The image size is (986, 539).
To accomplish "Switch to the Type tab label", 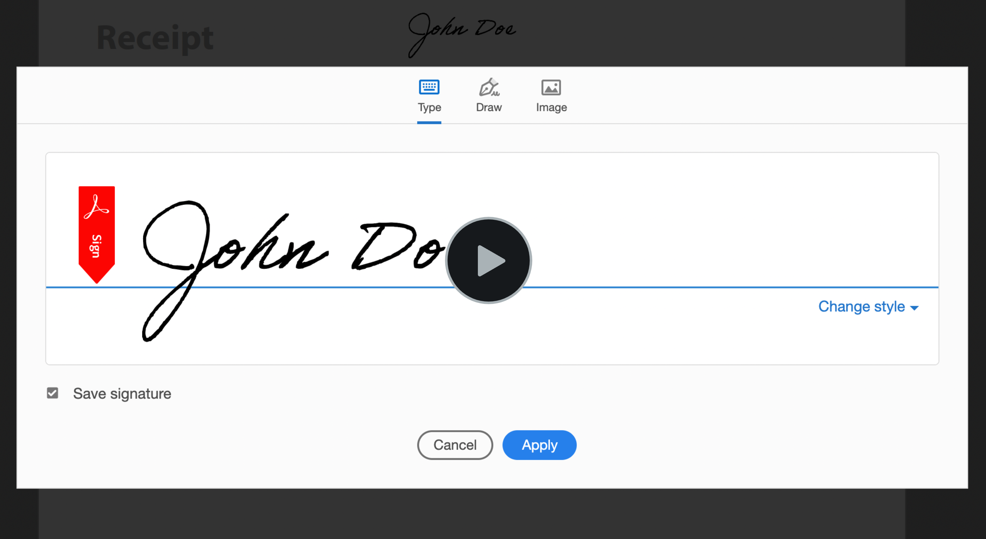I will [429, 107].
